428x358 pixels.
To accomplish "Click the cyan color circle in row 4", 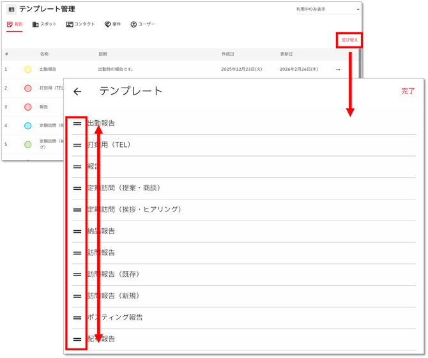I will (27, 126).
